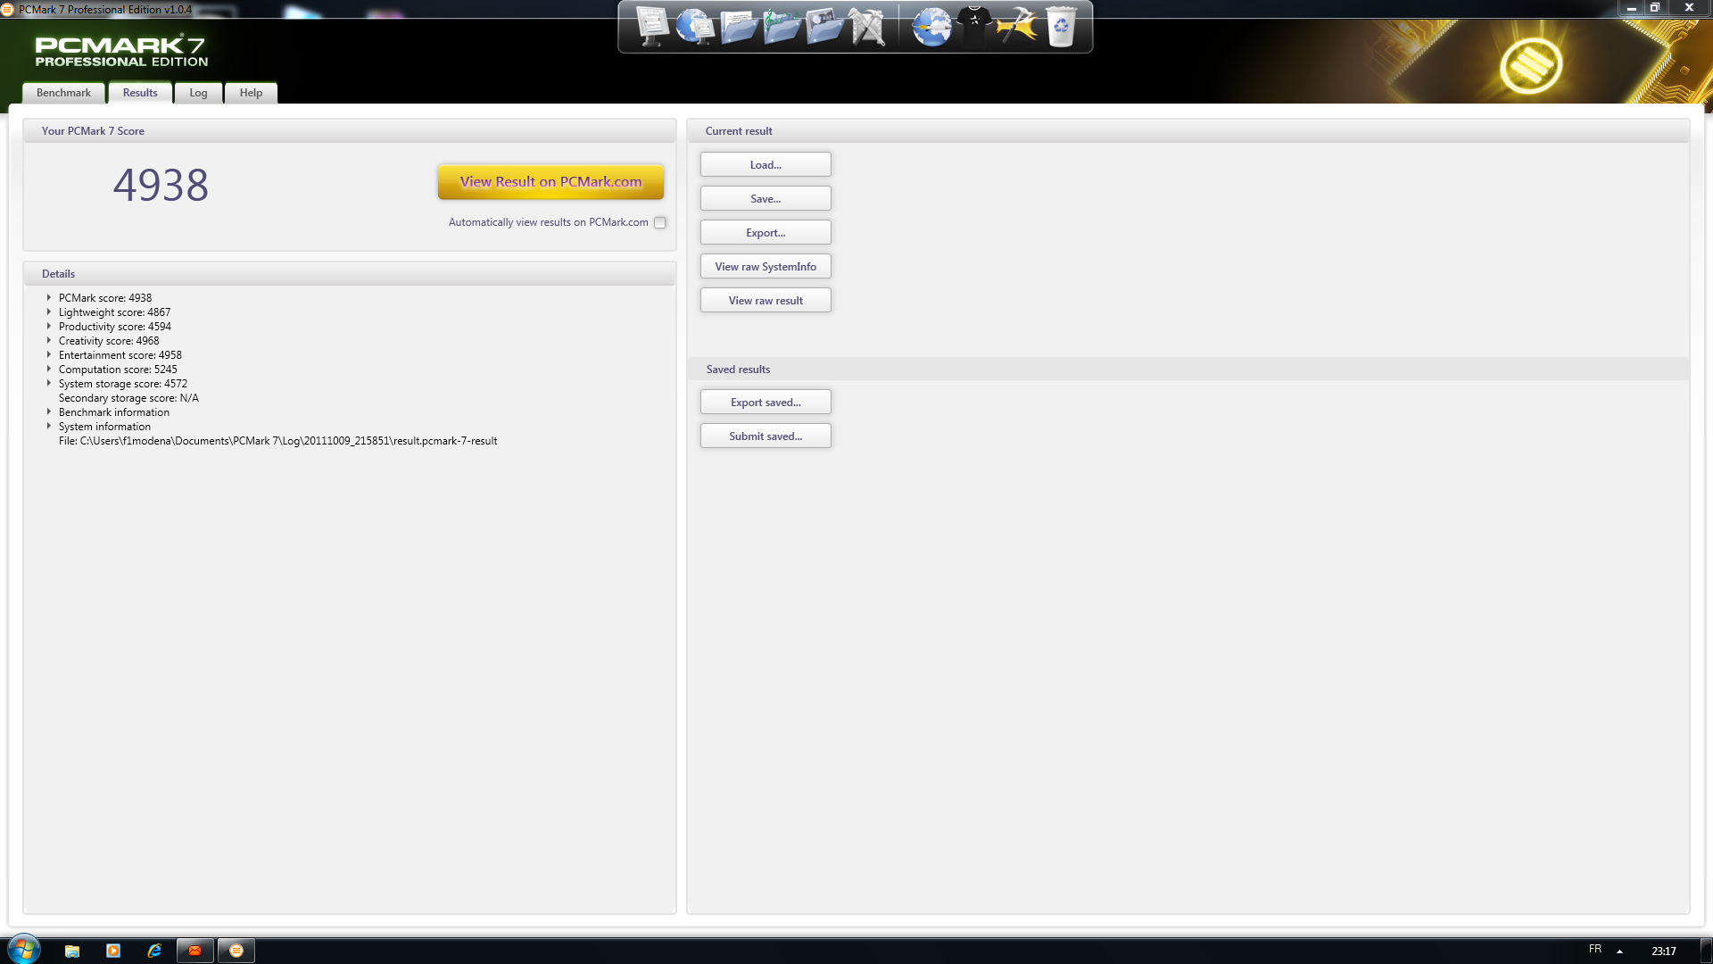Open the pictures folder dock icon

click(823, 27)
